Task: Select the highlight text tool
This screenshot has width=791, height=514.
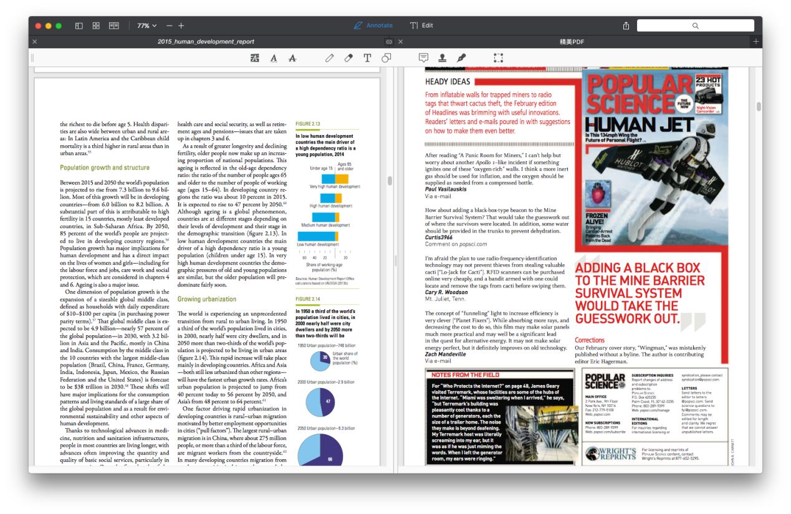Action: tap(254, 58)
